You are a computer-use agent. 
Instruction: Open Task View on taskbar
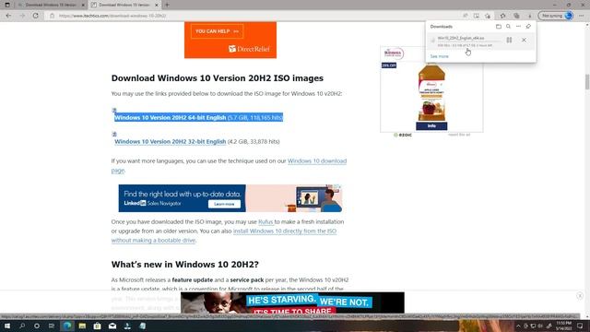(x=52, y=326)
